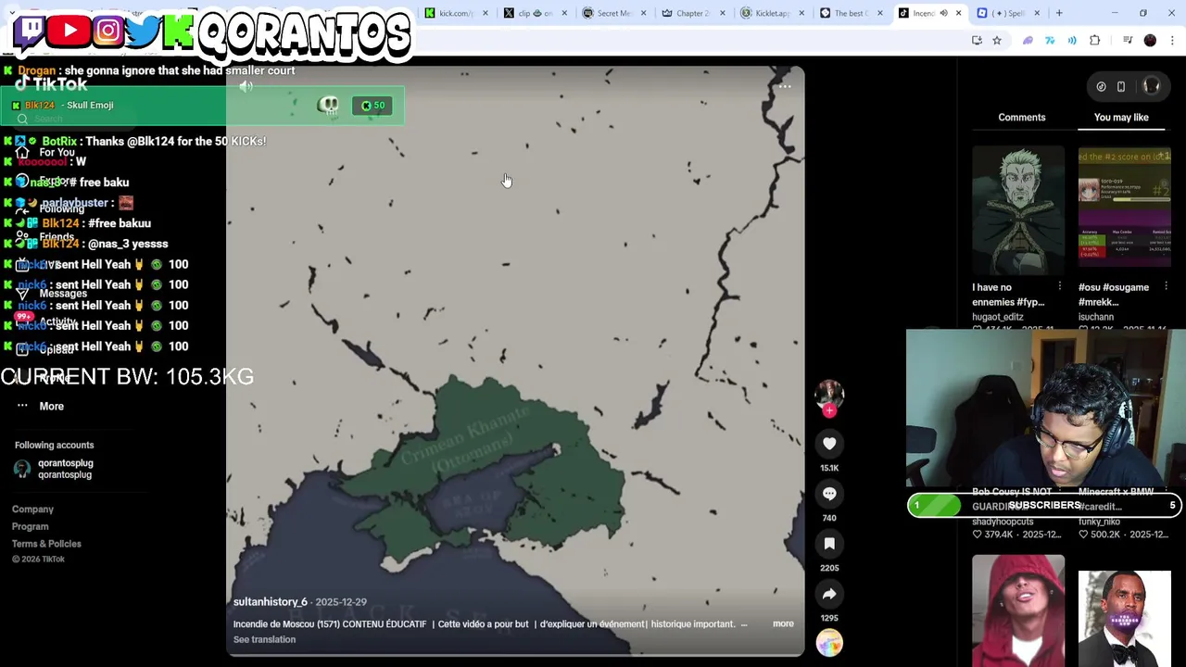Screen dimensions: 1186x667
Task: Open the hugaot_editz video thumbnail
Action: click(1018, 211)
